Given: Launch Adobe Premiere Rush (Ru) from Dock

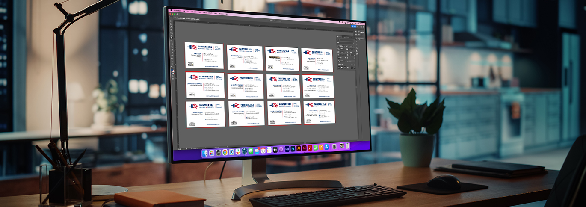Looking at the screenshot, I should (287, 149).
